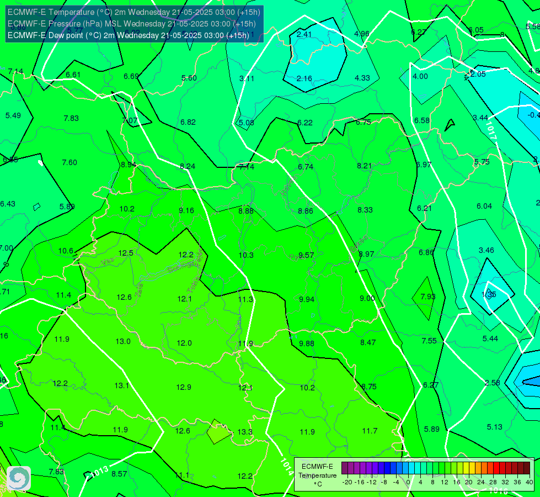Viewport: 540px width, 497px height.
Task: Click the 6.04 temperature value
Action: coord(484,206)
